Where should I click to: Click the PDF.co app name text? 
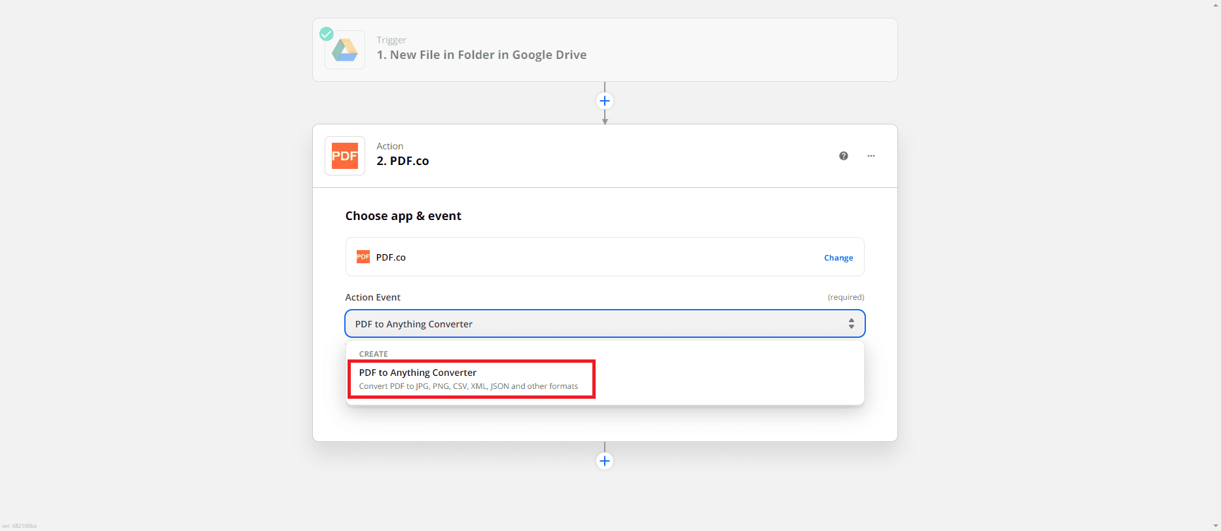click(x=391, y=257)
